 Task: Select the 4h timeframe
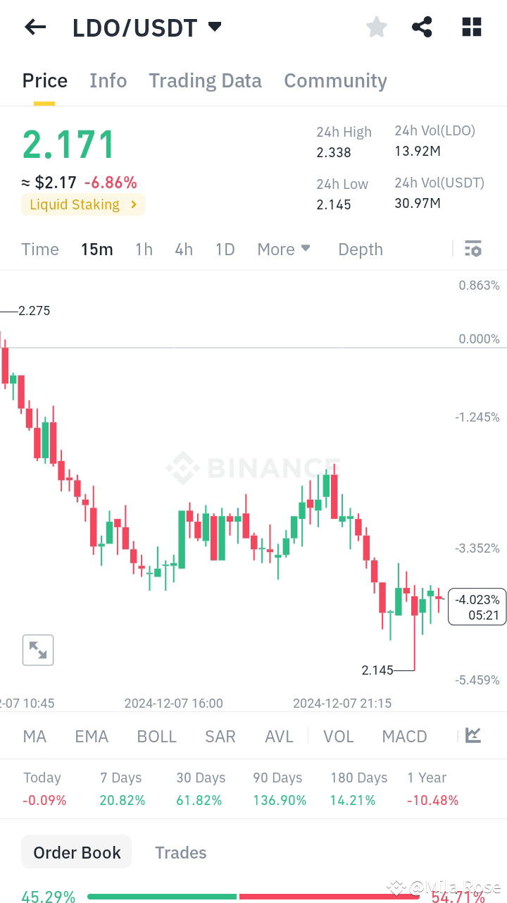[x=184, y=249]
